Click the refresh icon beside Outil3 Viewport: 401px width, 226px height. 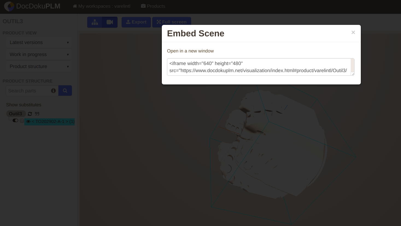[x=30, y=114]
